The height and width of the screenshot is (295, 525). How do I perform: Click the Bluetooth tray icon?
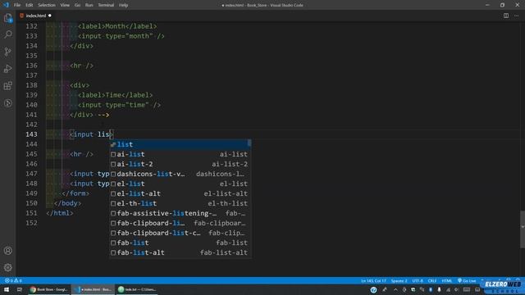click(431, 289)
